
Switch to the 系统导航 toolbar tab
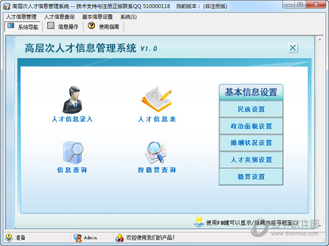(22, 27)
